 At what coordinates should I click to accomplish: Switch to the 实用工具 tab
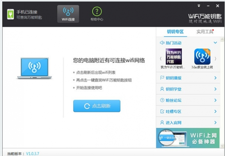pyautogui.click(x=205, y=32)
